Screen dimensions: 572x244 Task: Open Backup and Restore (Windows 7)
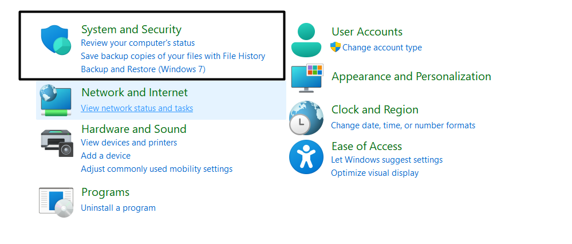[143, 69]
